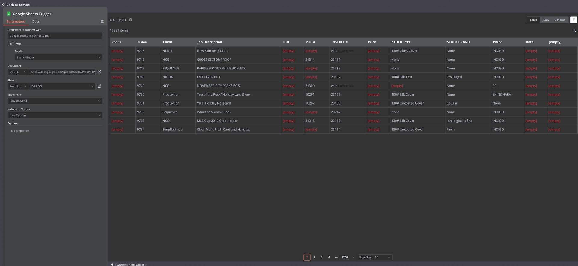Open the Page Size dropdown
Screen dimensions: 578x266
pyautogui.click(x=382, y=257)
